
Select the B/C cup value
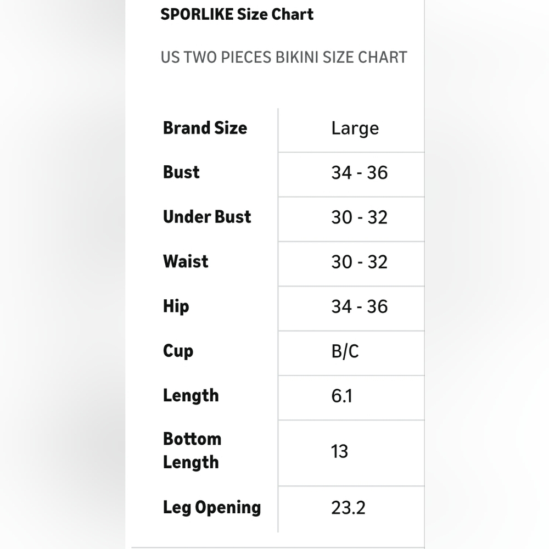pyautogui.click(x=345, y=351)
